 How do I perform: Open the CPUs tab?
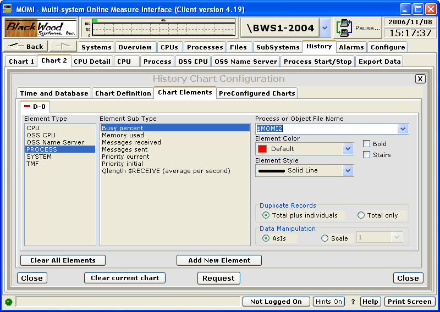(169, 47)
